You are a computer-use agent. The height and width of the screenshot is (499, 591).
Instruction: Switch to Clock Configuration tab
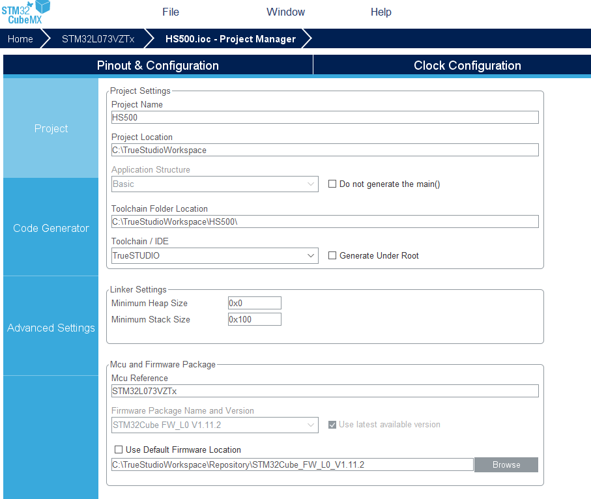click(x=467, y=65)
